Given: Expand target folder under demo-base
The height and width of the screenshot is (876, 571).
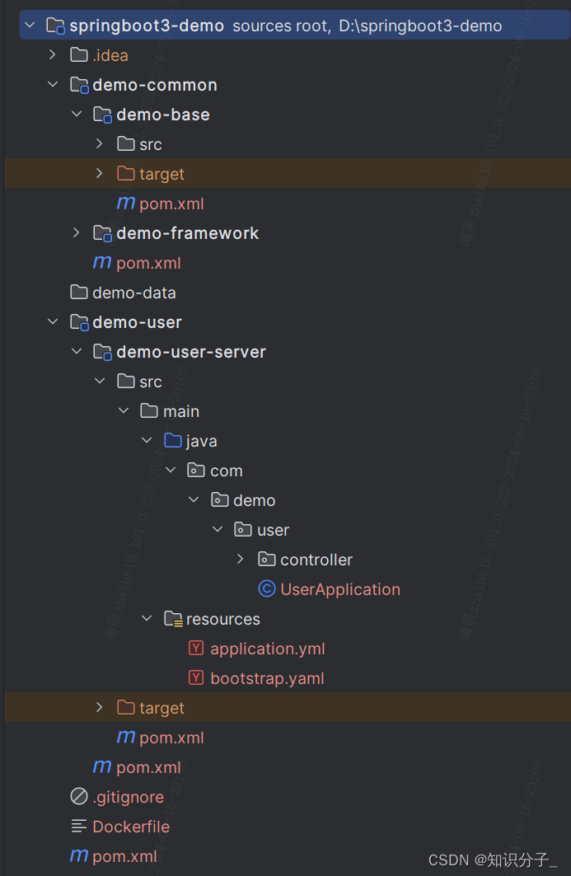Looking at the screenshot, I should (x=100, y=173).
